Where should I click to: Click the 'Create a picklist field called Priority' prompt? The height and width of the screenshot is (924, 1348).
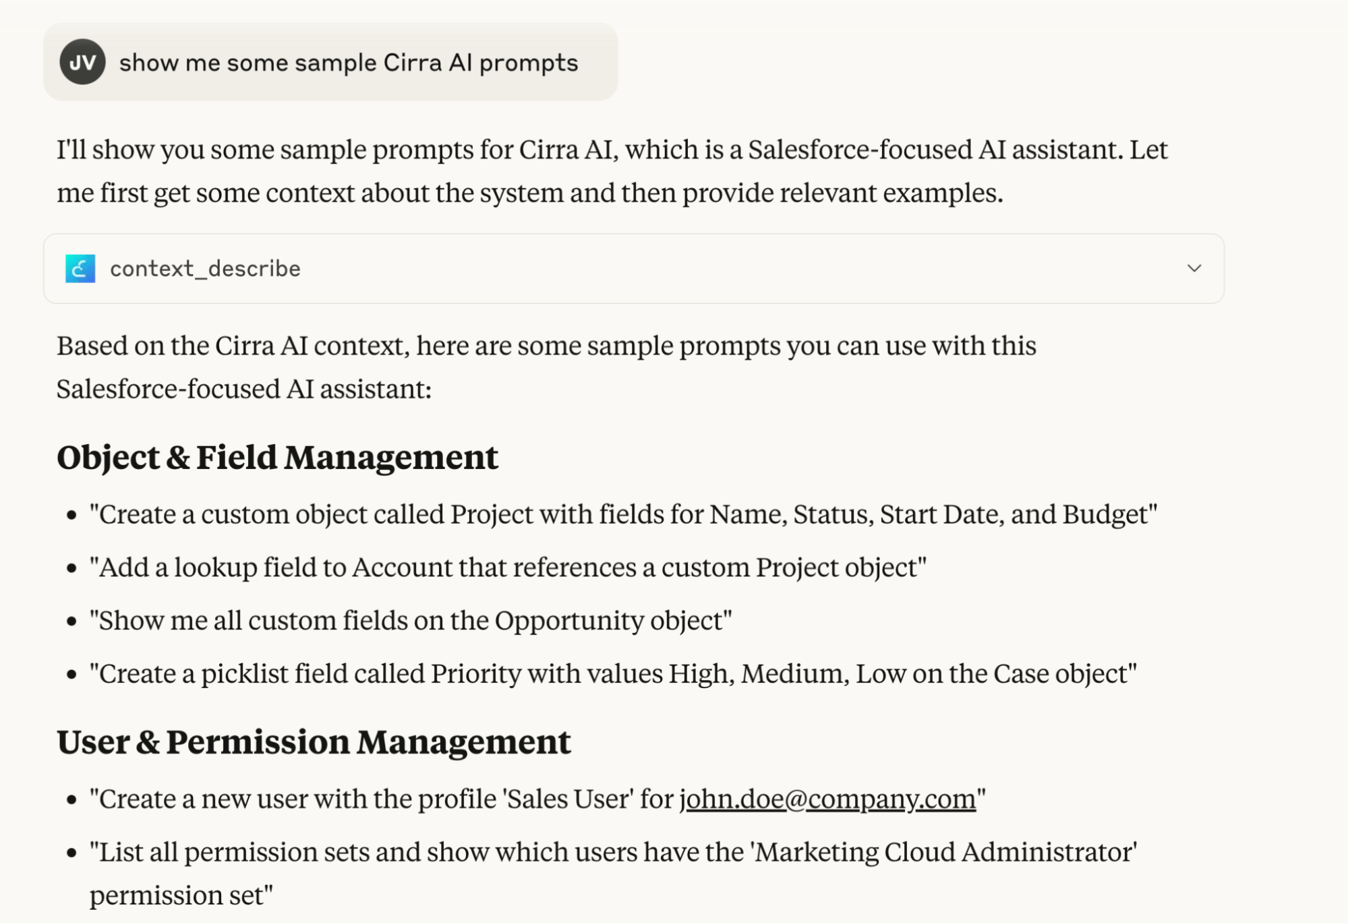pyautogui.click(x=612, y=673)
